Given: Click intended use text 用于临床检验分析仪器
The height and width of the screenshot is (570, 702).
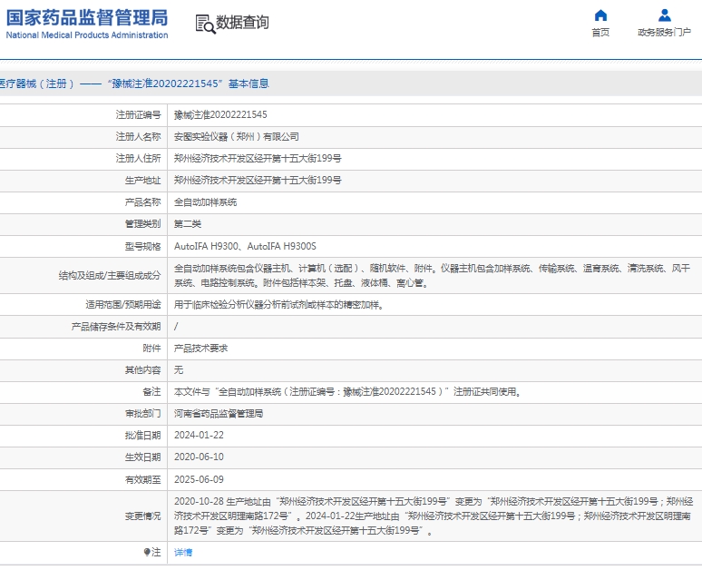Looking at the screenshot, I should coord(278,305).
